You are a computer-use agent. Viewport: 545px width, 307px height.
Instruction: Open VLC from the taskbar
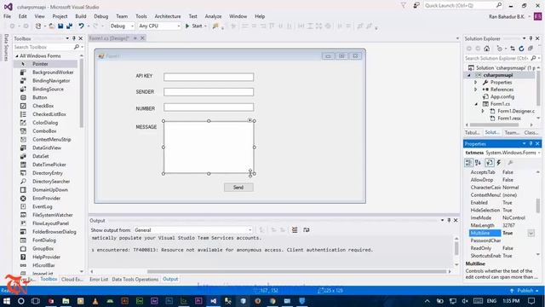[x=95, y=301]
